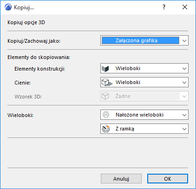Expand the Cienie dropdown arrow
Image resolution: width=196 pixels, height=189 pixels.
click(184, 83)
